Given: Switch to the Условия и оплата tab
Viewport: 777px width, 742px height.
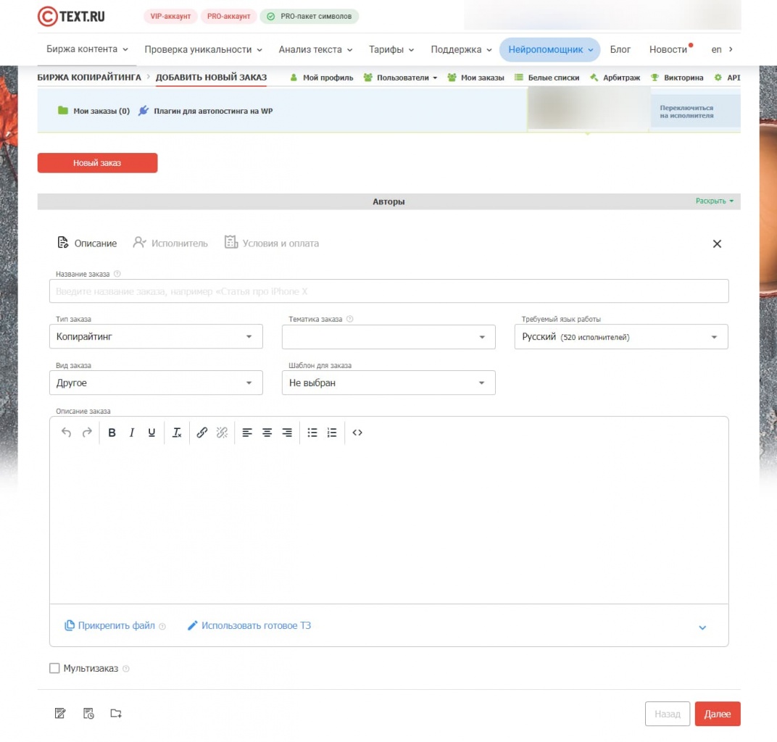Looking at the screenshot, I should point(272,243).
